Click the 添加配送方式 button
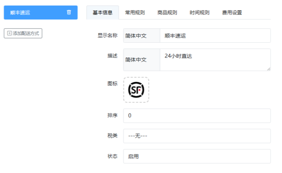The width and height of the screenshot is (282, 173). pyautogui.click(x=23, y=33)
